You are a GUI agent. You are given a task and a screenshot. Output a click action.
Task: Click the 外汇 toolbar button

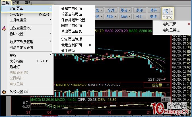[139, 16]
